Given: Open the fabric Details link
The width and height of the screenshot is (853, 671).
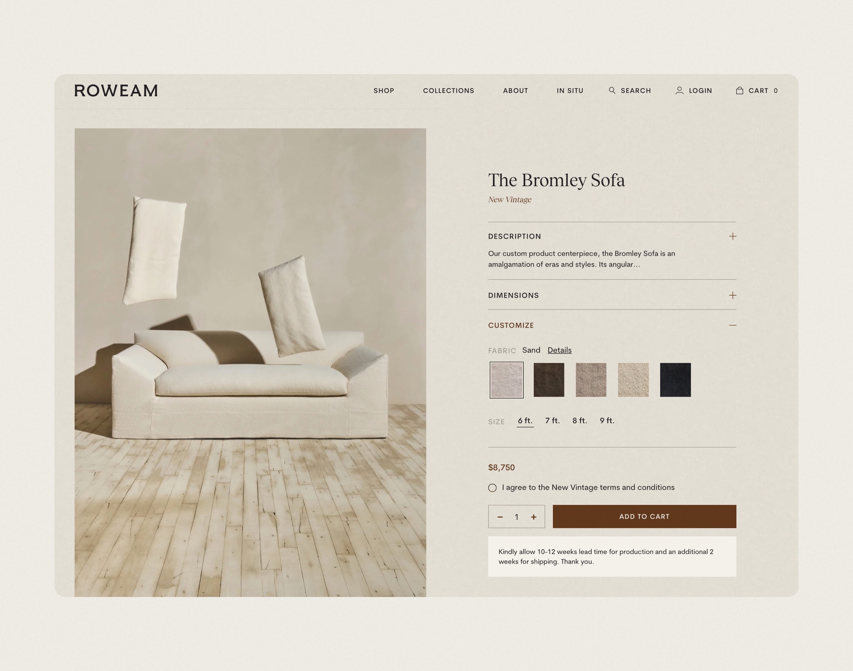Looking at the screenshot, I should (x=559, y=350).
